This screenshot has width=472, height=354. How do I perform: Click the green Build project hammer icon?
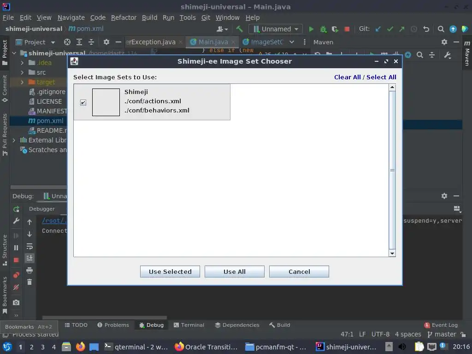(240, 29)
